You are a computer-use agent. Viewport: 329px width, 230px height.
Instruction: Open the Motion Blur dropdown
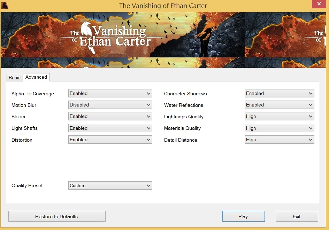[110, 105]
